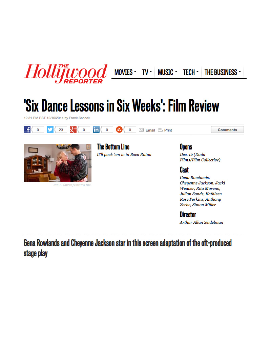Image resolution: width=271 pixels, height=339 pixels.
Task: Click the Email envelope icon
Action: pos(141,130)
